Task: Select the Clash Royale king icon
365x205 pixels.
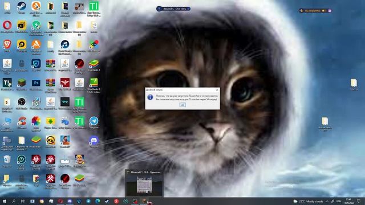Action: click(79, 161)
